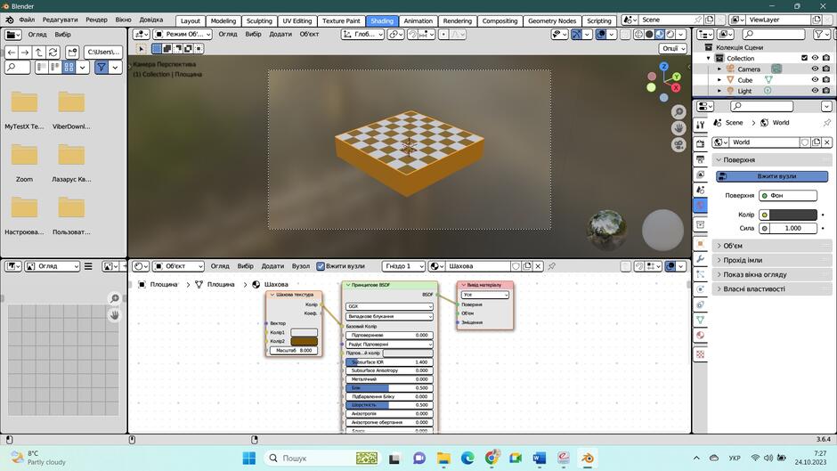Screen dimensions: 837x471
Task: Switch to wireframe viewport shading
Action: click(x=638, y=34)
